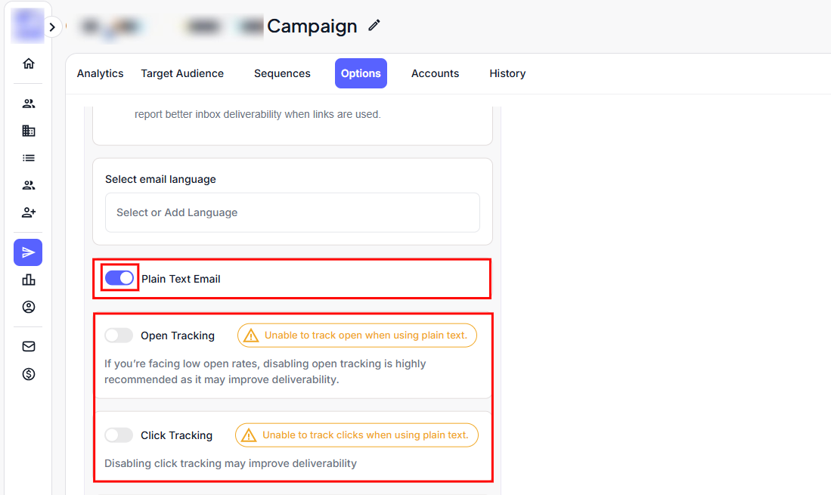Open the Select or Add Language dropdown

pyautogui.click(x=293, y=212)
